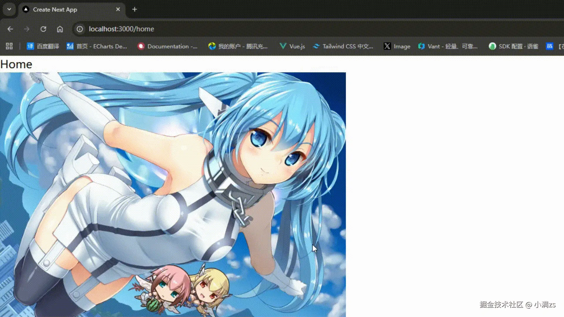Click the browser back arrow
The width and height of the screenshot is (564, 317).
11,29
